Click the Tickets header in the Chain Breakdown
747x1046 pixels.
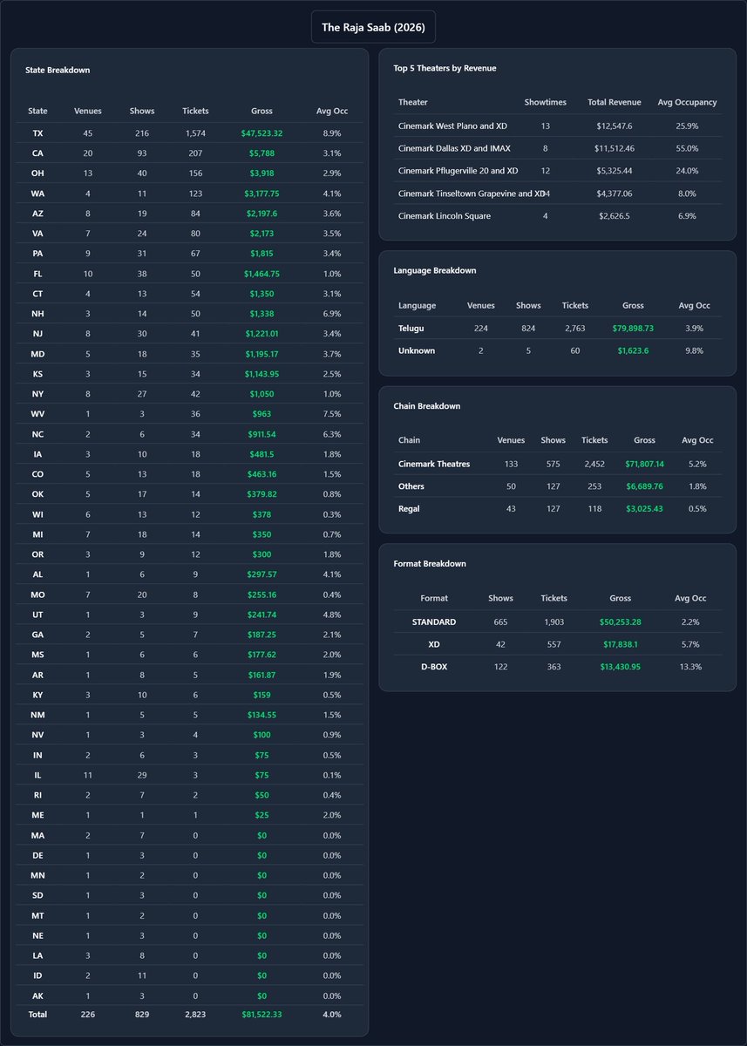pos(594,440)
